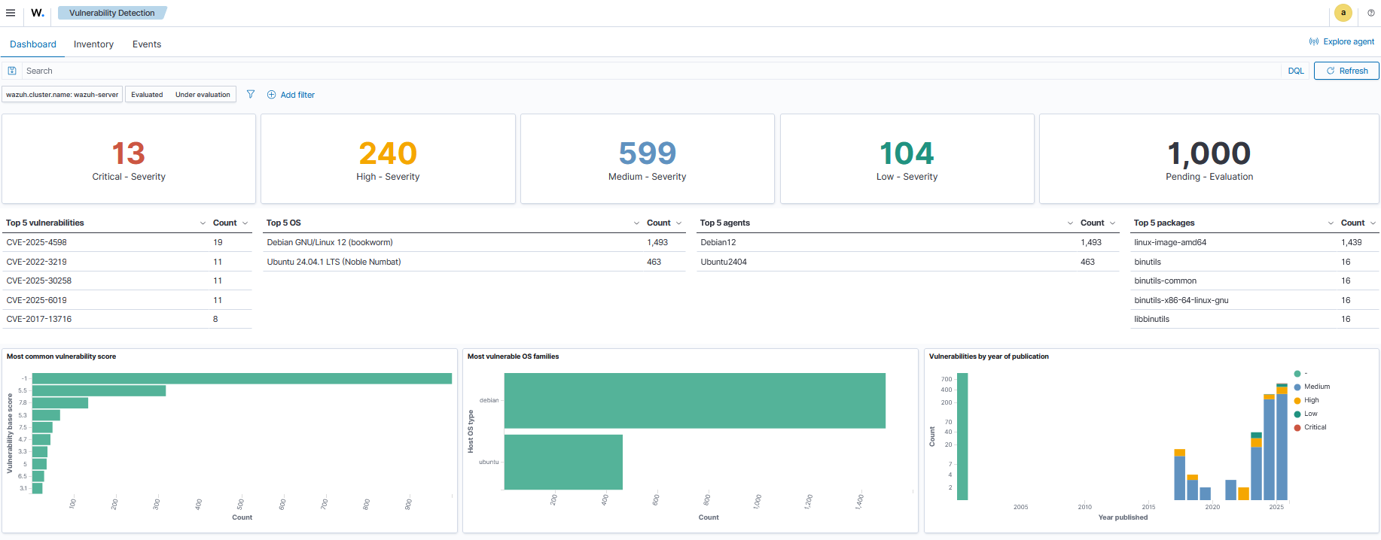Toggle the Evaluated filter

click(147, 95)
